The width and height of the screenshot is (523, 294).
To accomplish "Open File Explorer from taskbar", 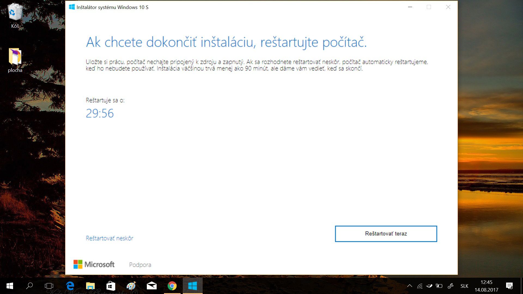I will pos(90,286).
